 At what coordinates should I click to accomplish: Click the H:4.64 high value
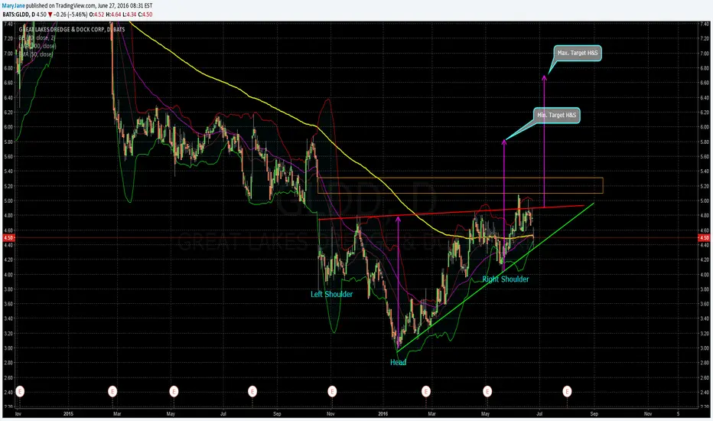[x=112, y=15]
